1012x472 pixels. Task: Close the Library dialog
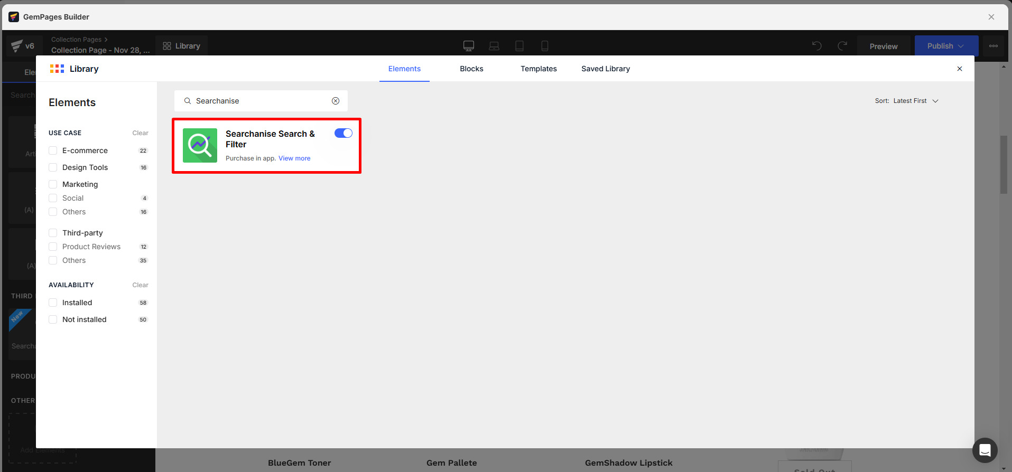coord(960,69)
